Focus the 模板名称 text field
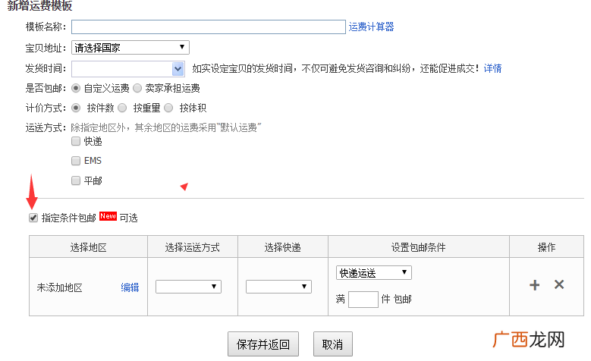Image resolution: width=591 pixels, height=361 pixels. click(x=209, y=27)
